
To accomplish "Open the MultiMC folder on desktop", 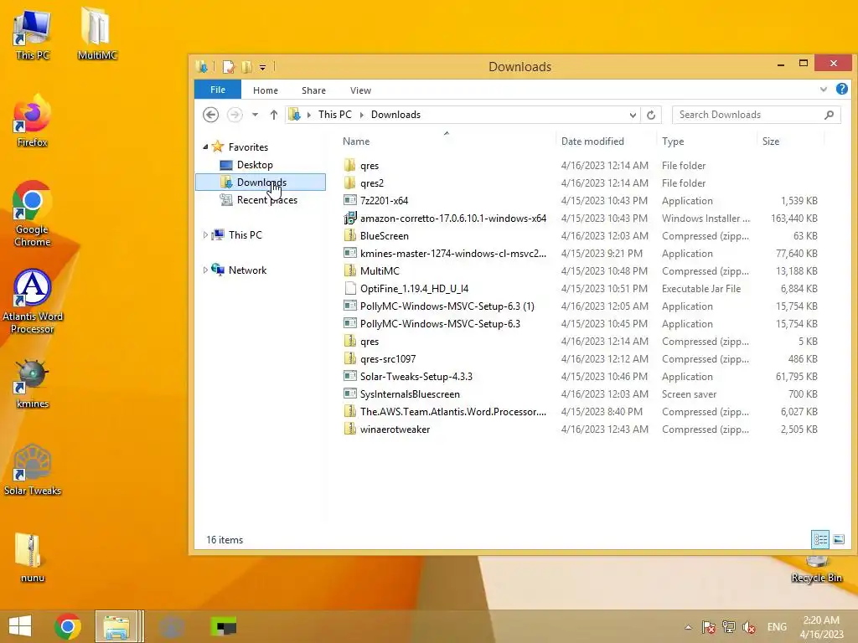I will pos(97,34).
